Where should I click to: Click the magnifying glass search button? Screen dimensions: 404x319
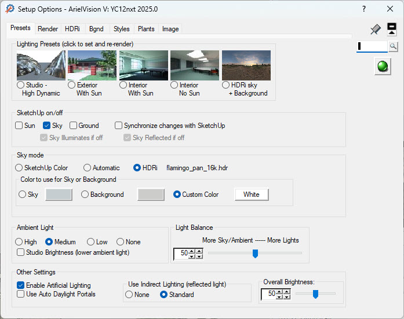click(x=393, y=46)
